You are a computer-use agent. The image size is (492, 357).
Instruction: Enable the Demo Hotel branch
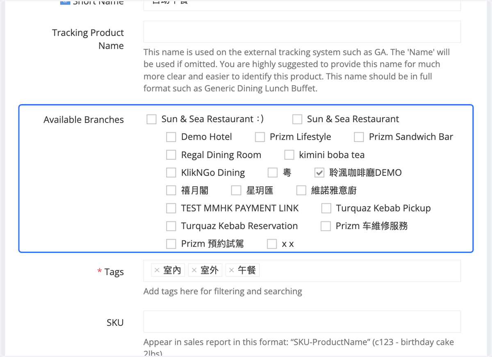pos(171,137)
